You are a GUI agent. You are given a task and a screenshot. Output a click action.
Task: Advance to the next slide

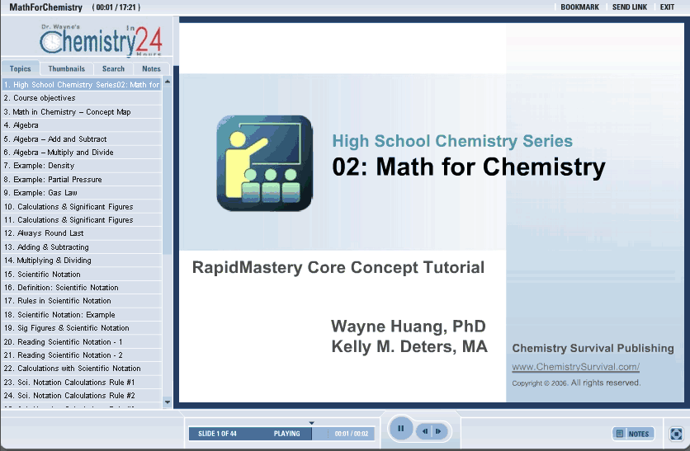[x=438, y=431]
